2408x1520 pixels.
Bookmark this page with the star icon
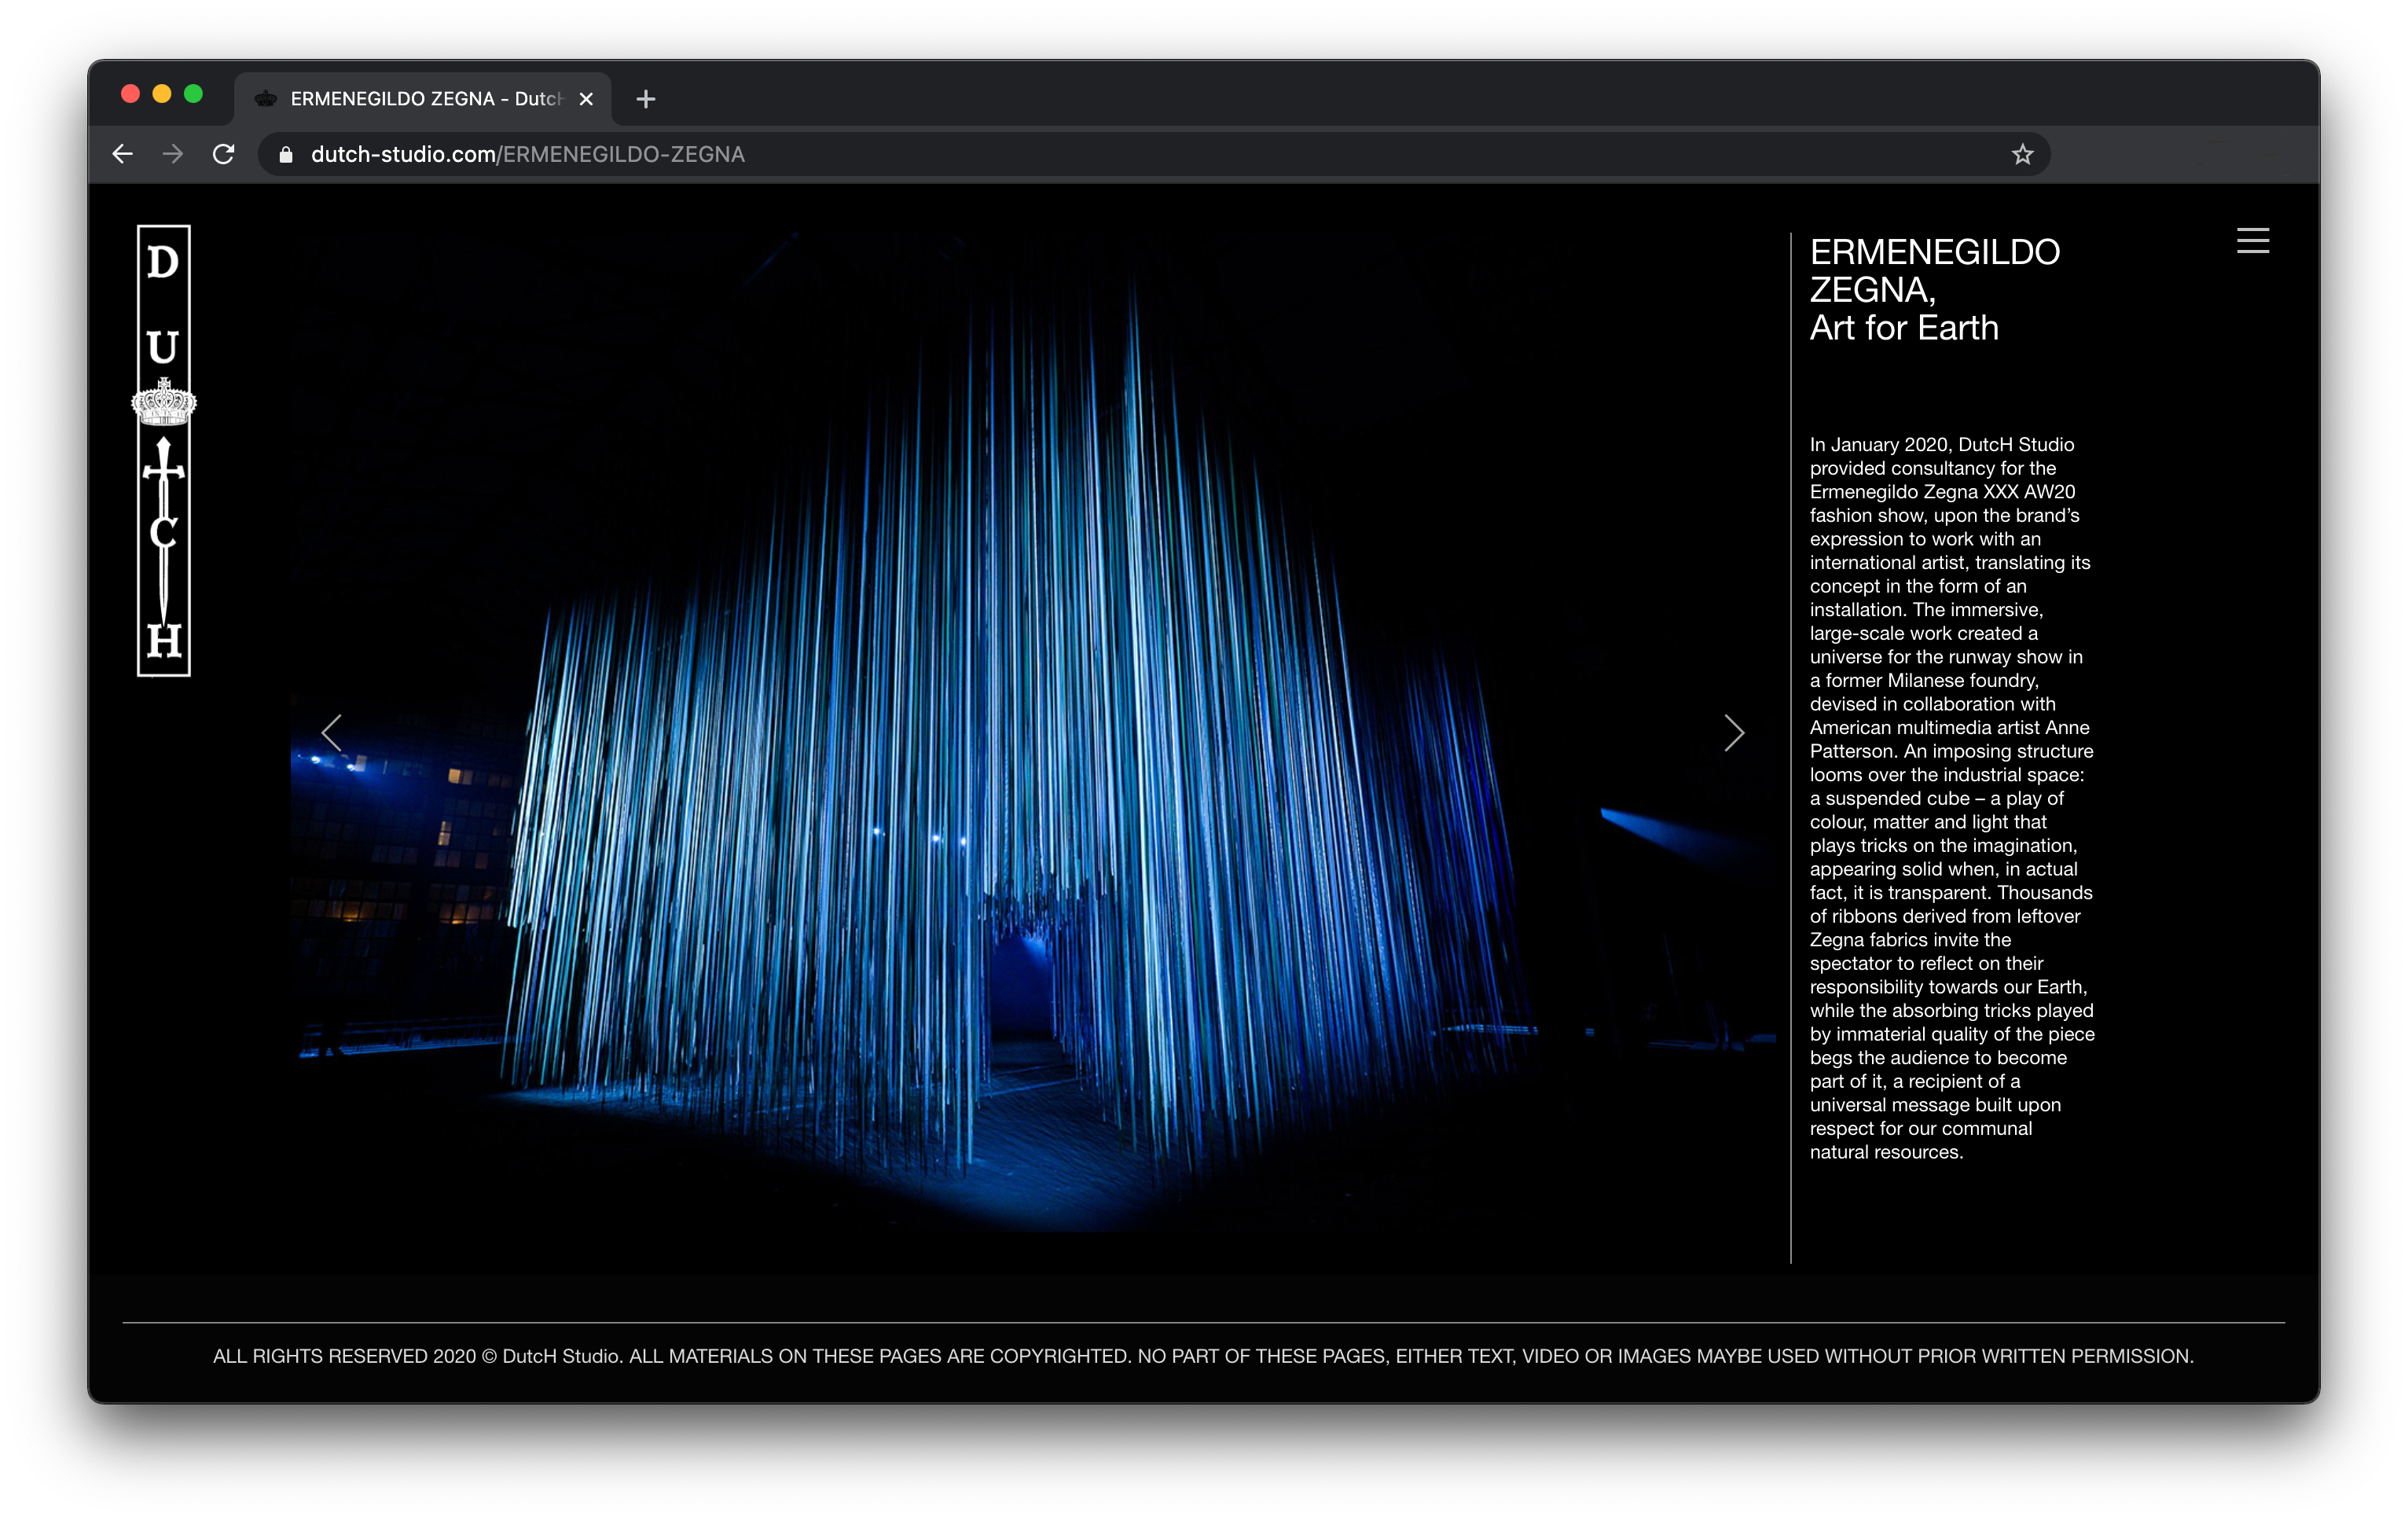point(2022,155)
